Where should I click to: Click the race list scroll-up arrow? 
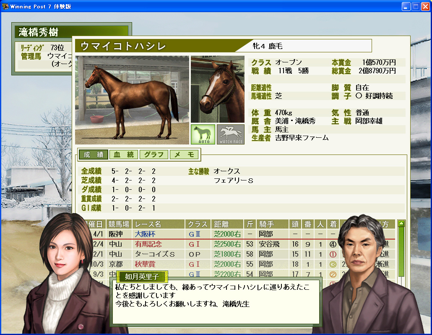pos(401,223)
